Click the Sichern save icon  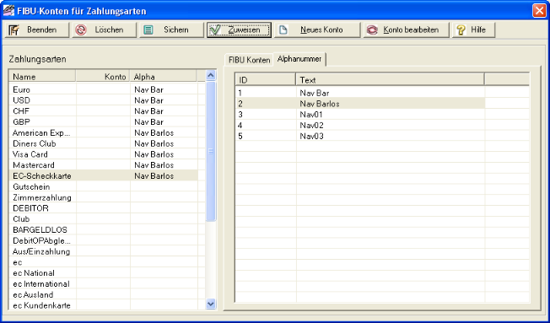(148, 30)
